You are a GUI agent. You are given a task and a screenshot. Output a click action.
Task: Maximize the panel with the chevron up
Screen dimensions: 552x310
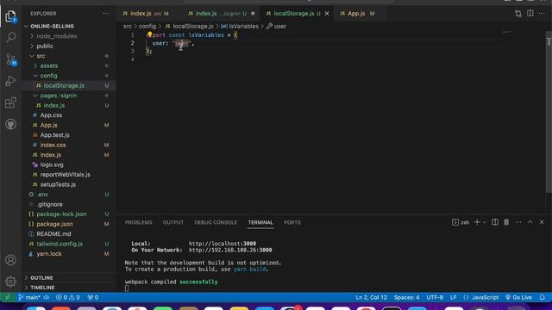tap(530, 222)
